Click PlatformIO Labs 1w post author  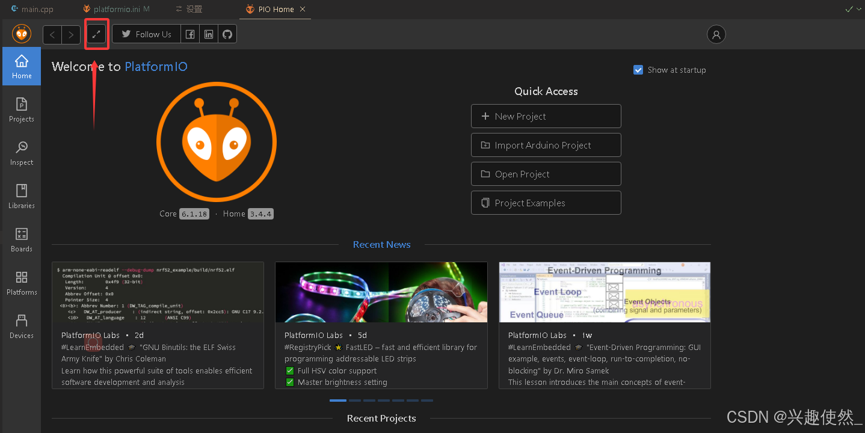537,335
